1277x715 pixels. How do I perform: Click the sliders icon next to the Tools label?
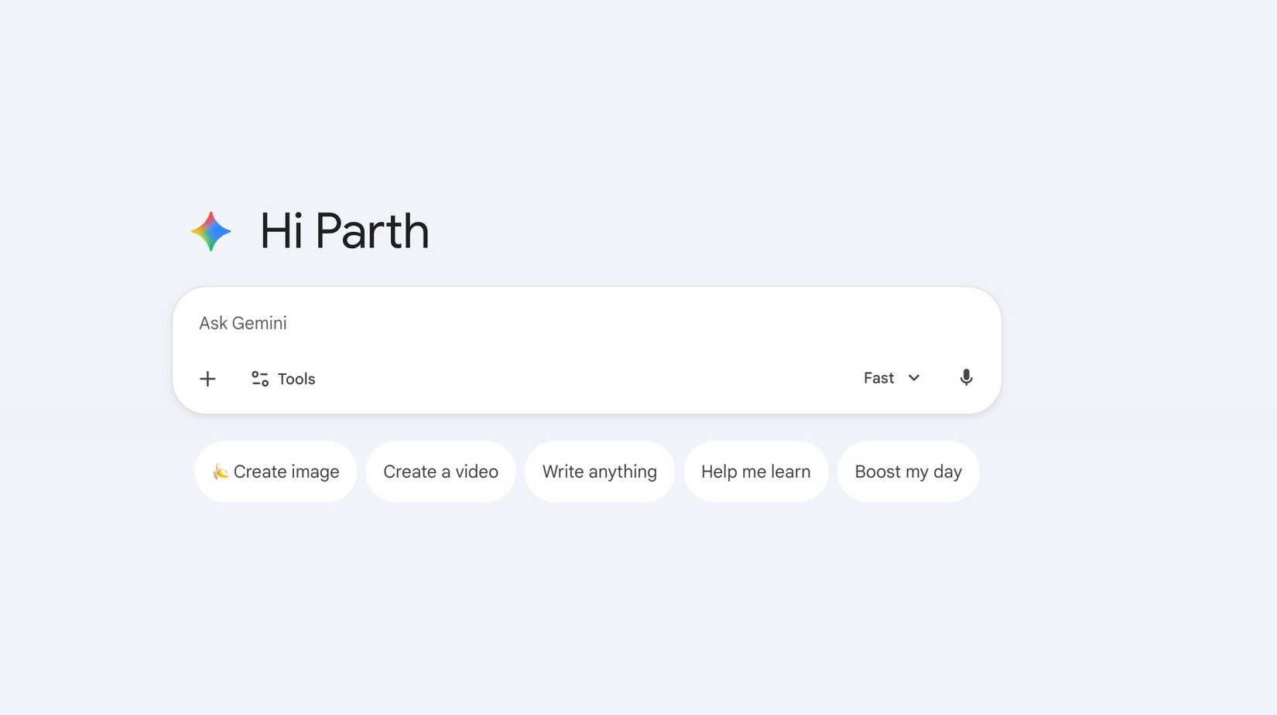point(258,379)
